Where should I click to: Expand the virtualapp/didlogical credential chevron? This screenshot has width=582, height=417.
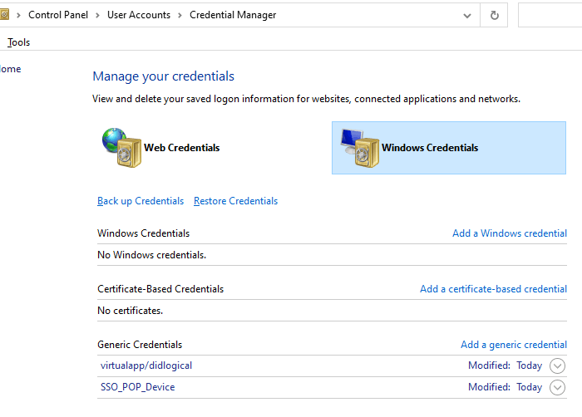(x=557, y=365)
